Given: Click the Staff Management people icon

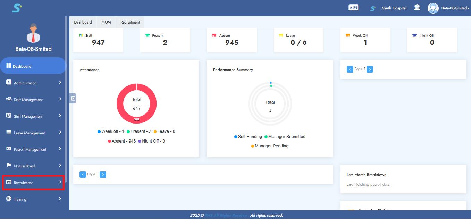Looking at the screenshot, I should tap(9, 99).
